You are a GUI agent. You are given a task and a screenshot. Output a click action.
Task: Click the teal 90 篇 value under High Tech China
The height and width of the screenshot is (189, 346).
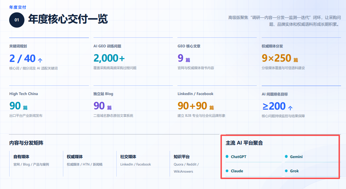(x=18, y=106)
